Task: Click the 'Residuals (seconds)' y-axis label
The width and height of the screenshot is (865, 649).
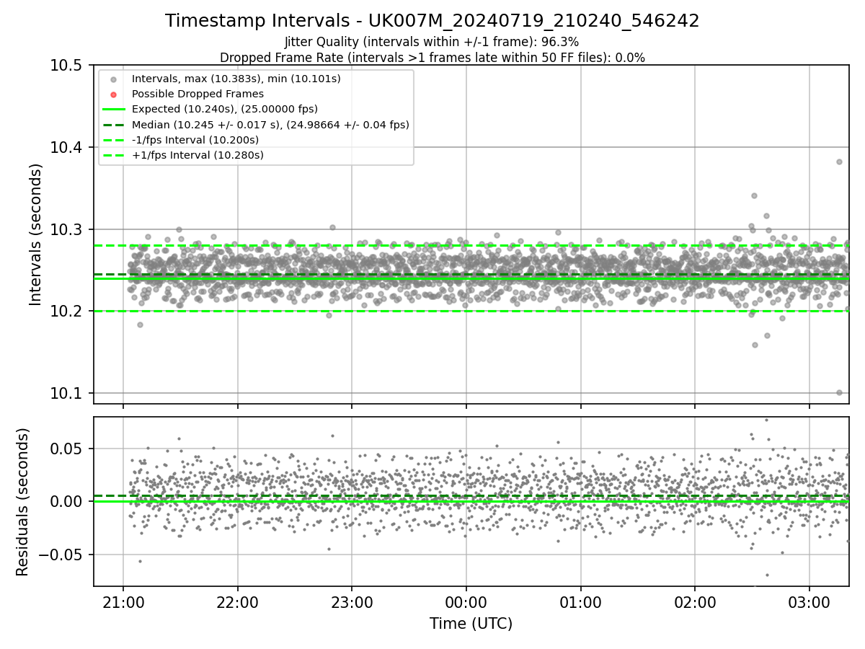Action: (23, 502)
